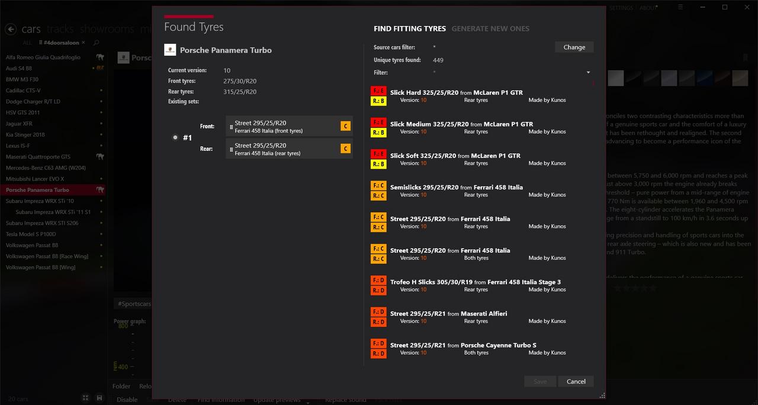This screenshot has width=758, height=405.
Task: Click the Filter input field
Action: [506, 73]
